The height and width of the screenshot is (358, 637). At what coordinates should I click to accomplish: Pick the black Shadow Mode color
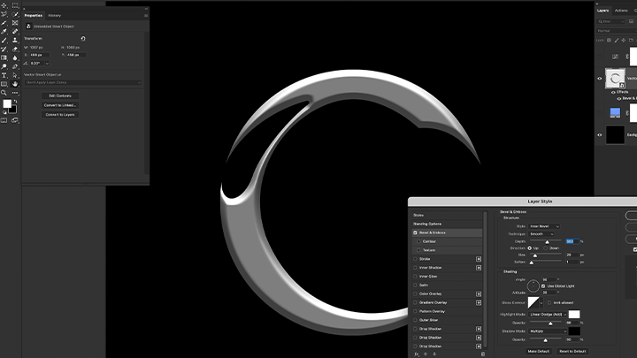coord(574,331)
